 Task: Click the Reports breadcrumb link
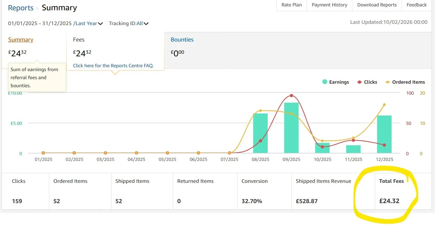point(21,8)
